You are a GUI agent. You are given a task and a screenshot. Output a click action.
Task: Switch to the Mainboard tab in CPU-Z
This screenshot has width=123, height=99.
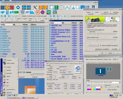tap(57, 63)
